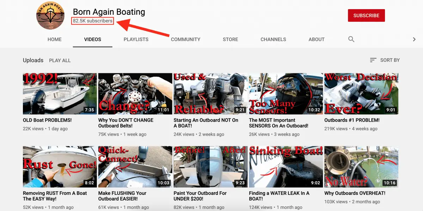Click the 82.5K subscribers count
This screenshot has height=211, width=423.
[93, 21]
